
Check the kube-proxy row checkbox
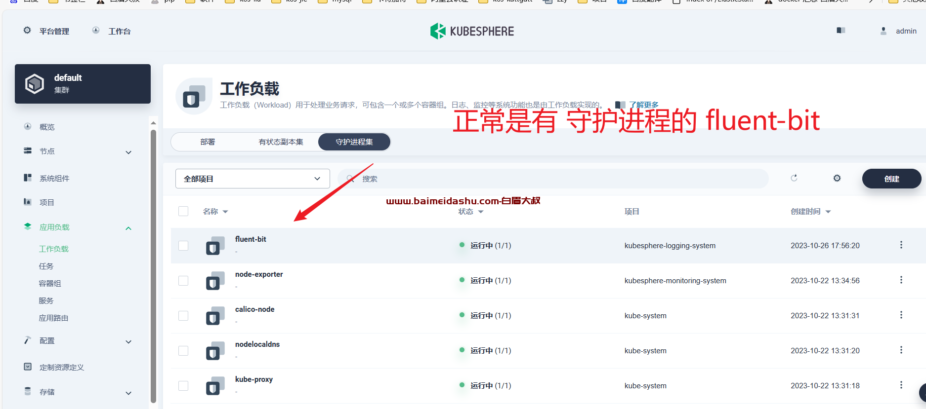point(183,386)
